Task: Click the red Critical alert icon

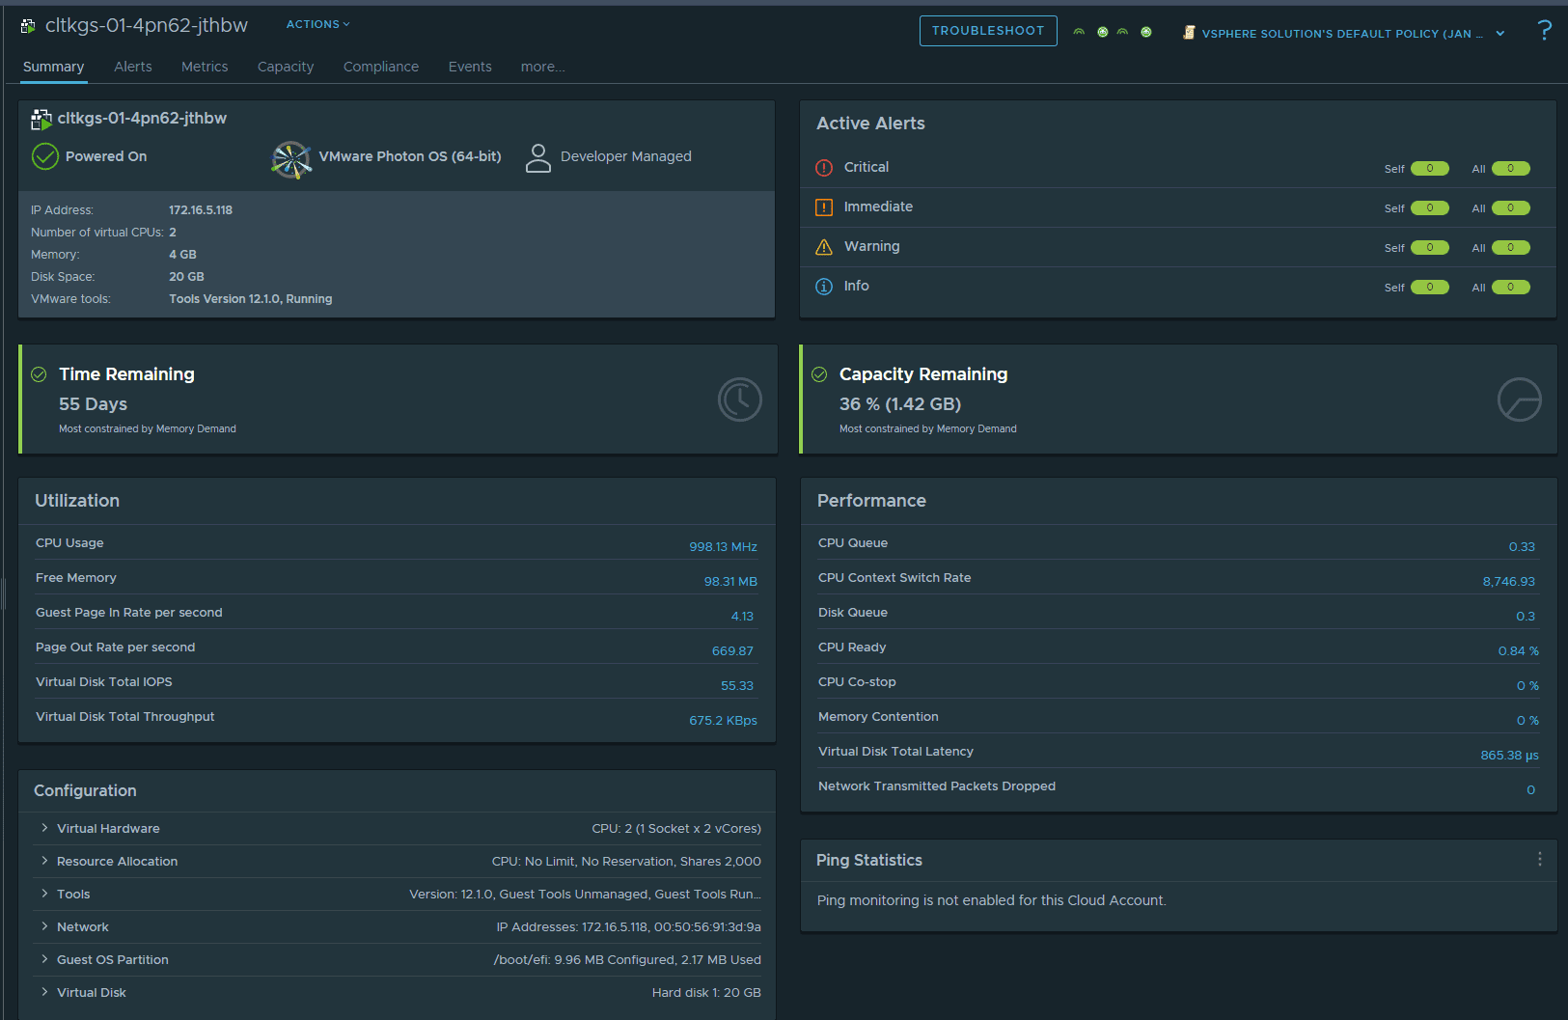Action: (x=824, y=168)
